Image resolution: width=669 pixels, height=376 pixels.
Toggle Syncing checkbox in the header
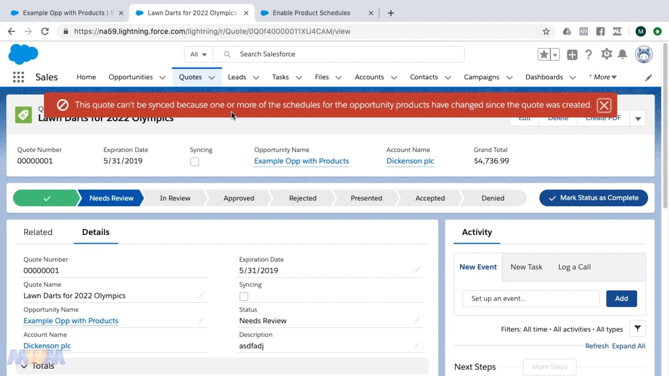(194, 162)
